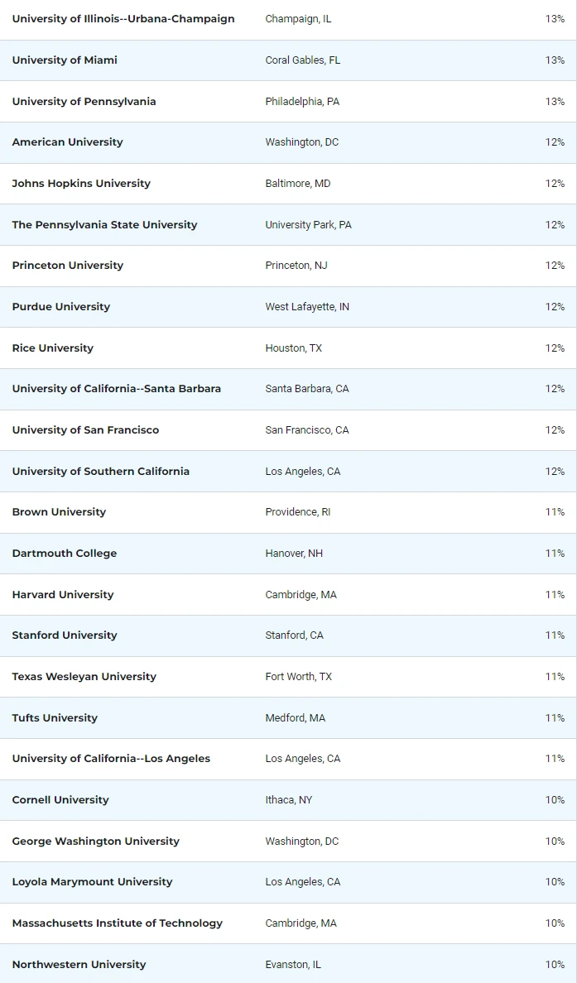Open the University of Miami entry
This screenshot has width=577, height=983.
[65, 60]
